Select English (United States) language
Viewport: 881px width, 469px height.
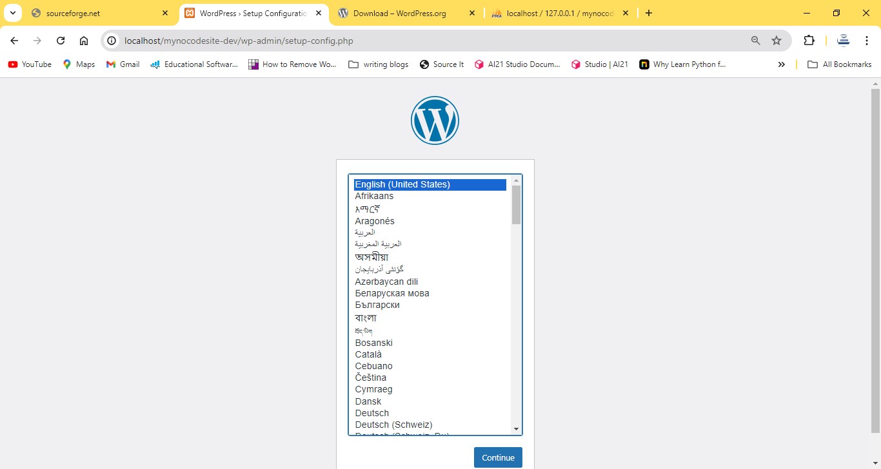pos(430,184)
